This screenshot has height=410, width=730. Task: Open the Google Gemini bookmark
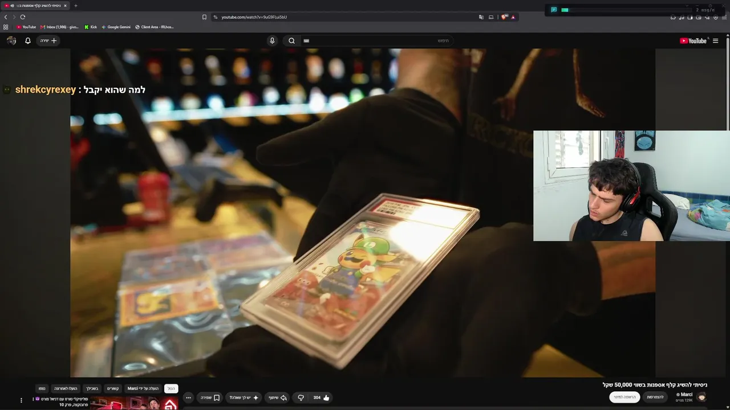point(116,27)
